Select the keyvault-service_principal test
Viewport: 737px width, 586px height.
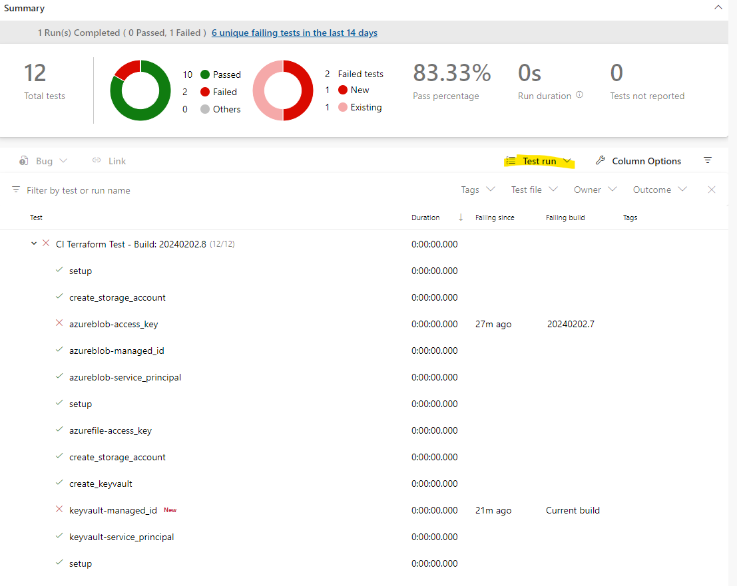pyautogui.click(x=121, y=537)
